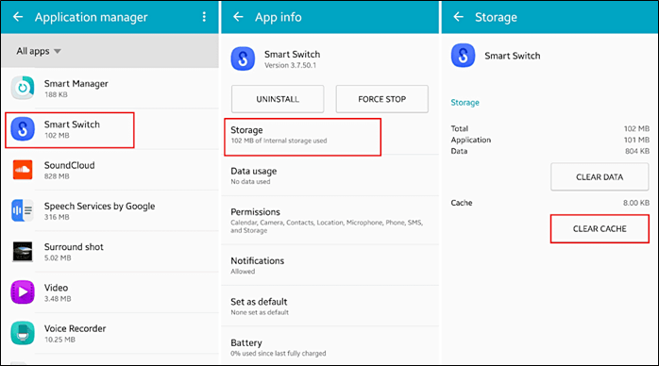Tap the Speech Services by Google icon
The width and height of the screenshot is (659, 366).
click(x=23, y=210)
